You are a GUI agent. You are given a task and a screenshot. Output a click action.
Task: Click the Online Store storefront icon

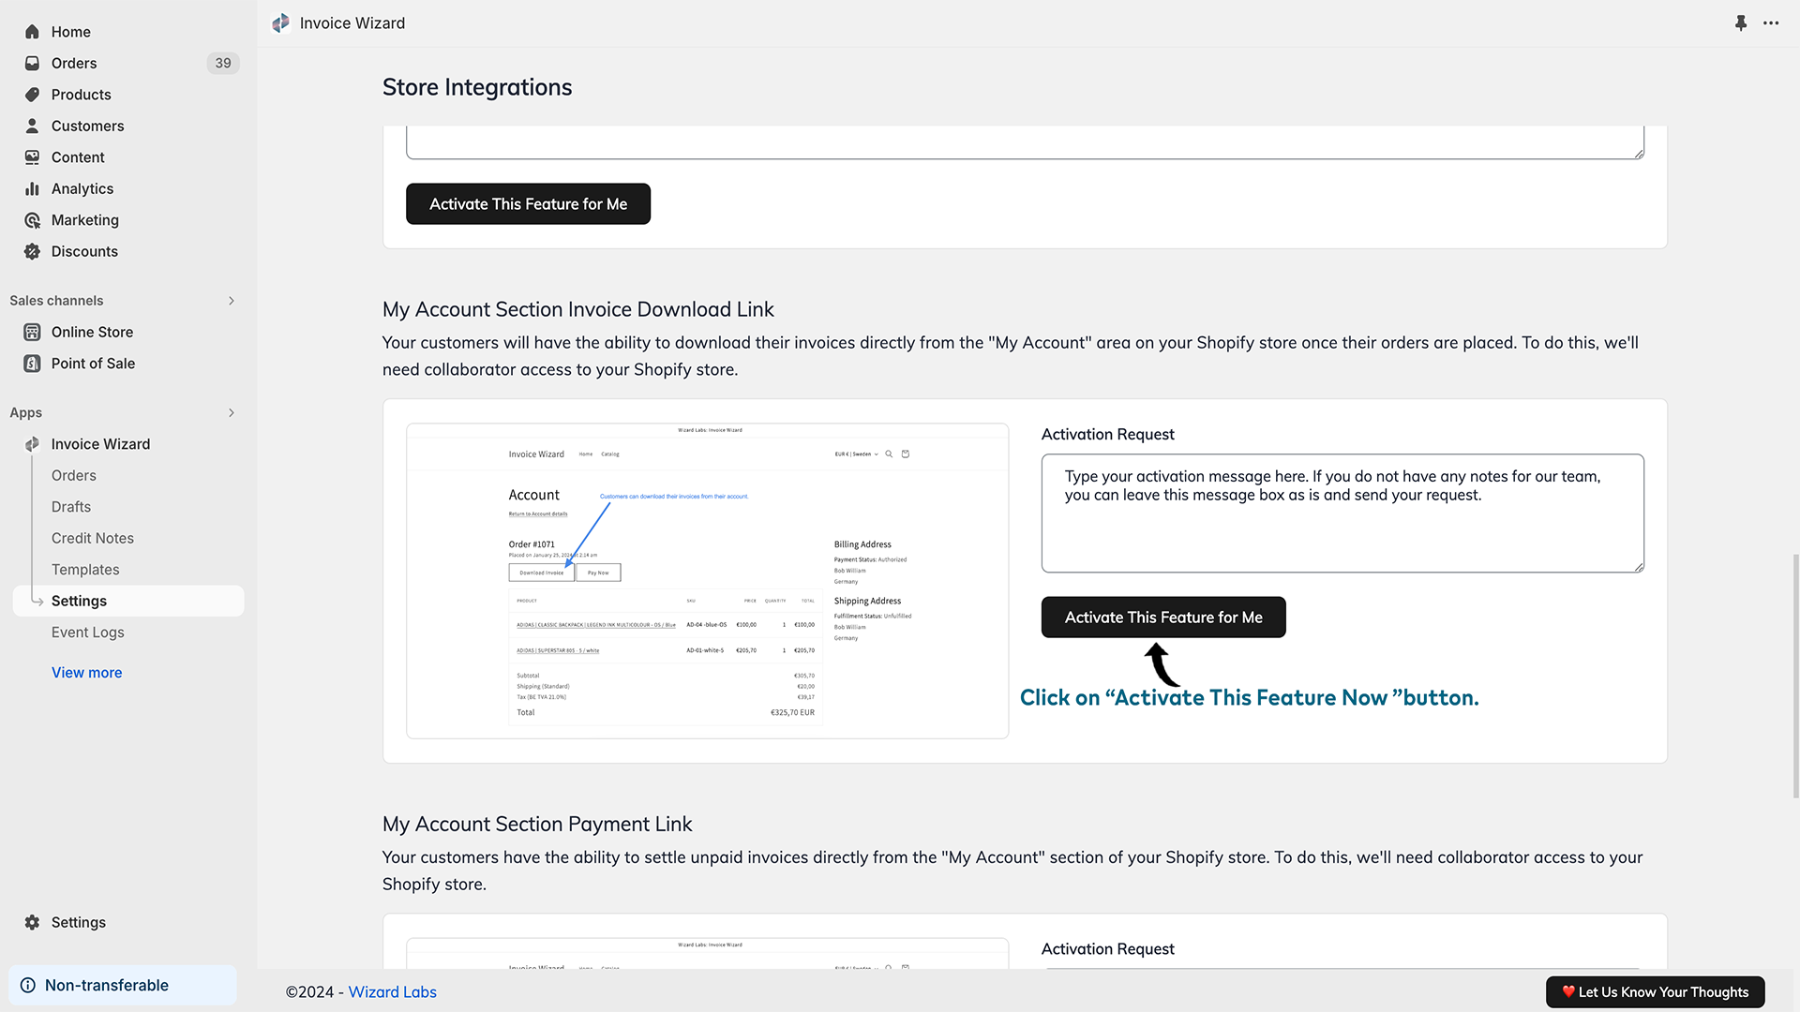coord(32,332)
